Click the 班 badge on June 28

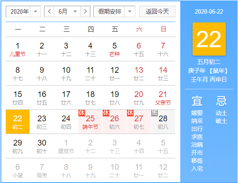coord(154,113)
